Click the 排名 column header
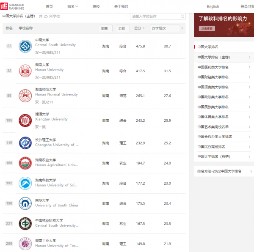Image resolution: width=254 pixels, height=252 pixels. (9, 28)
